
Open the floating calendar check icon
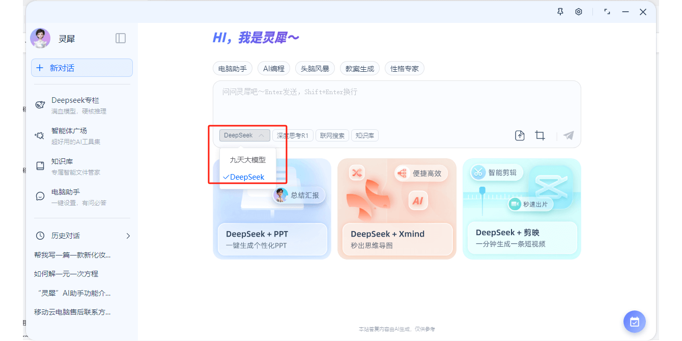tap(634, 322)
